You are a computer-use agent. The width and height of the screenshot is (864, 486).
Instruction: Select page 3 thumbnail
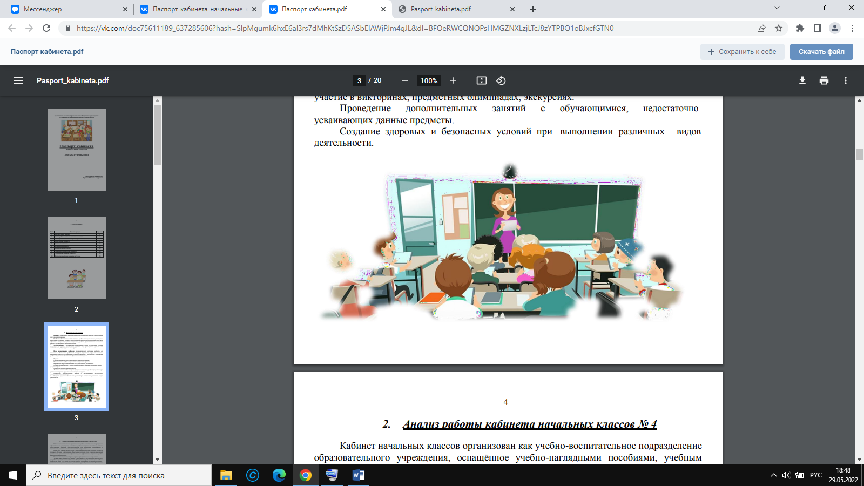coord(77,367)
